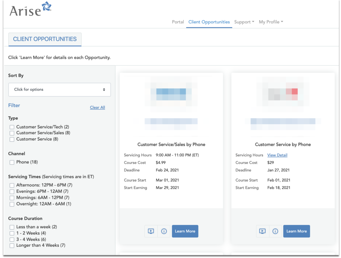Enable the Customer Service/Tech filter
341x258 pixels.
point(12,127)
